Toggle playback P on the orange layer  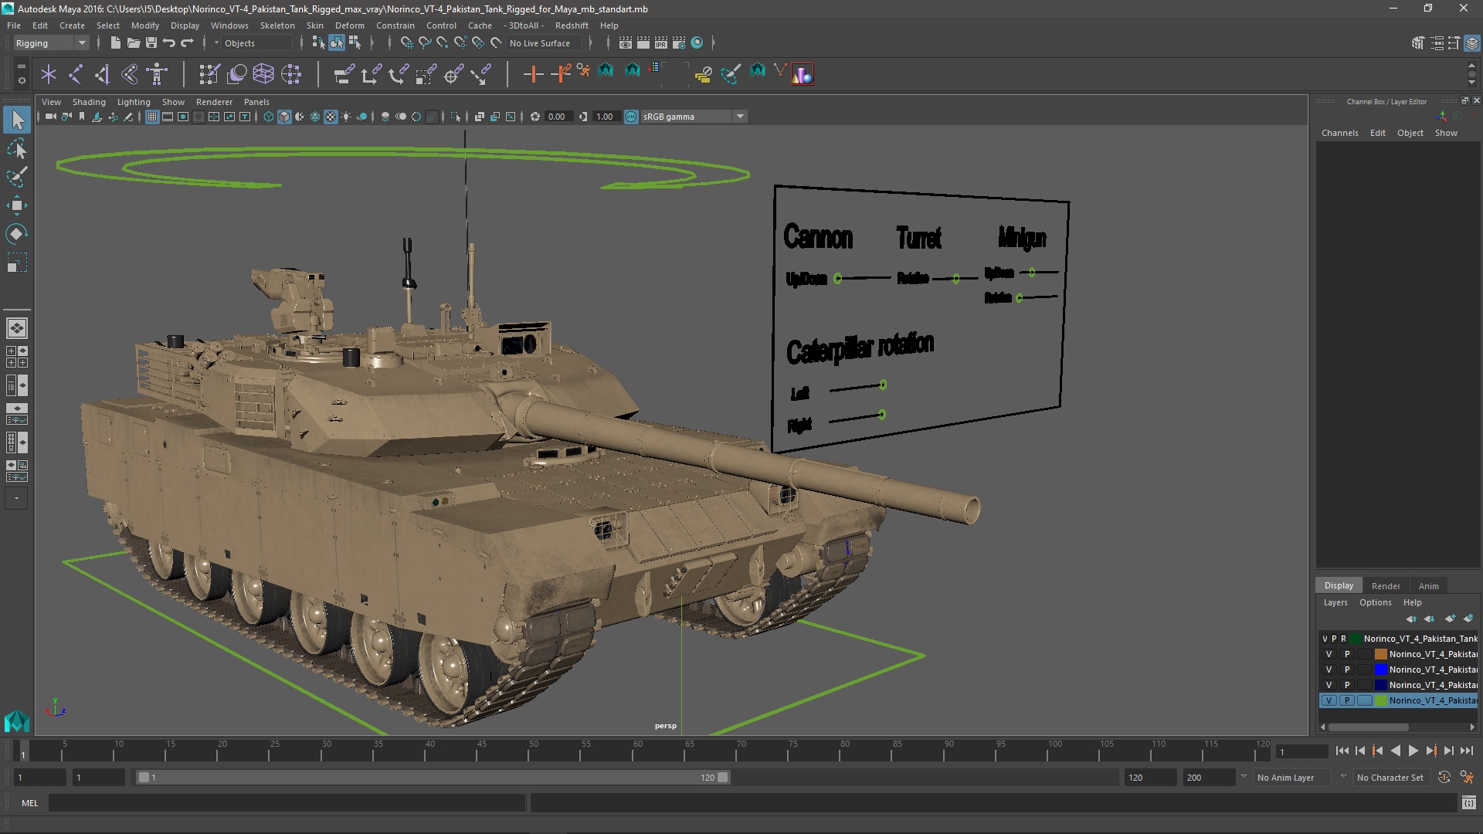point(1347,654)
